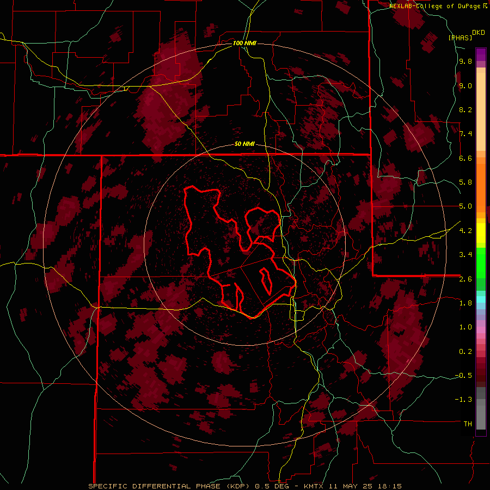
Task: Click the DKD label above the color scale
Action: click(x=479, y=33)
